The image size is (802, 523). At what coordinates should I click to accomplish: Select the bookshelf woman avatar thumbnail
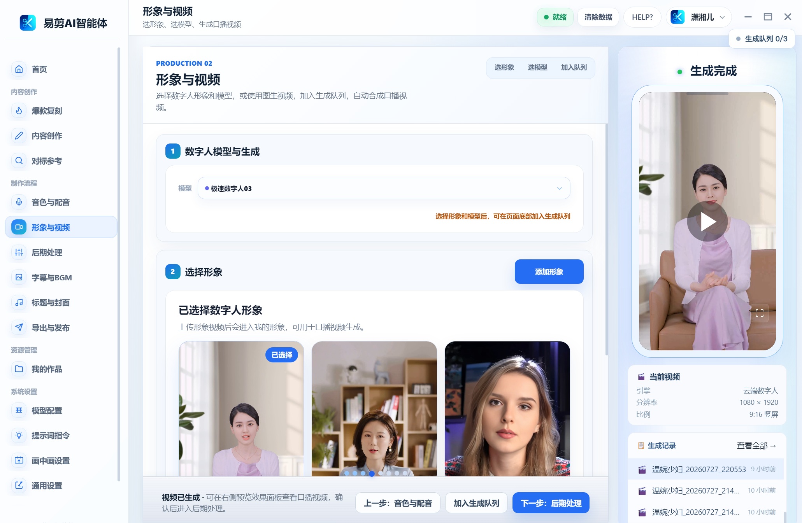374,408
